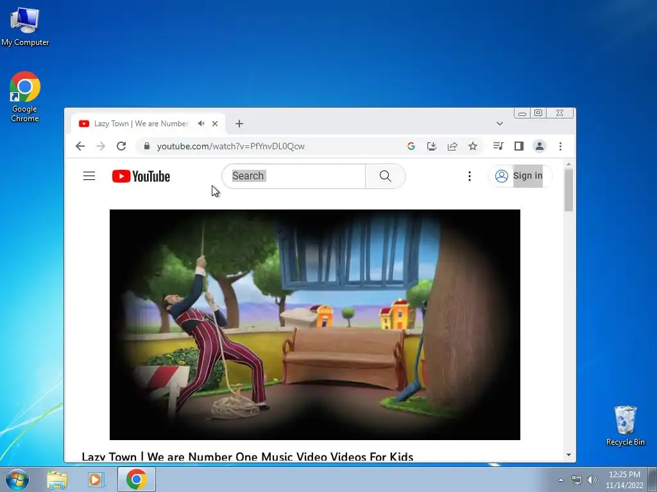This screenshot has height=492, width=657.
Task: Select the Lazy Town YouTube tab
Action: click(141, 124)
